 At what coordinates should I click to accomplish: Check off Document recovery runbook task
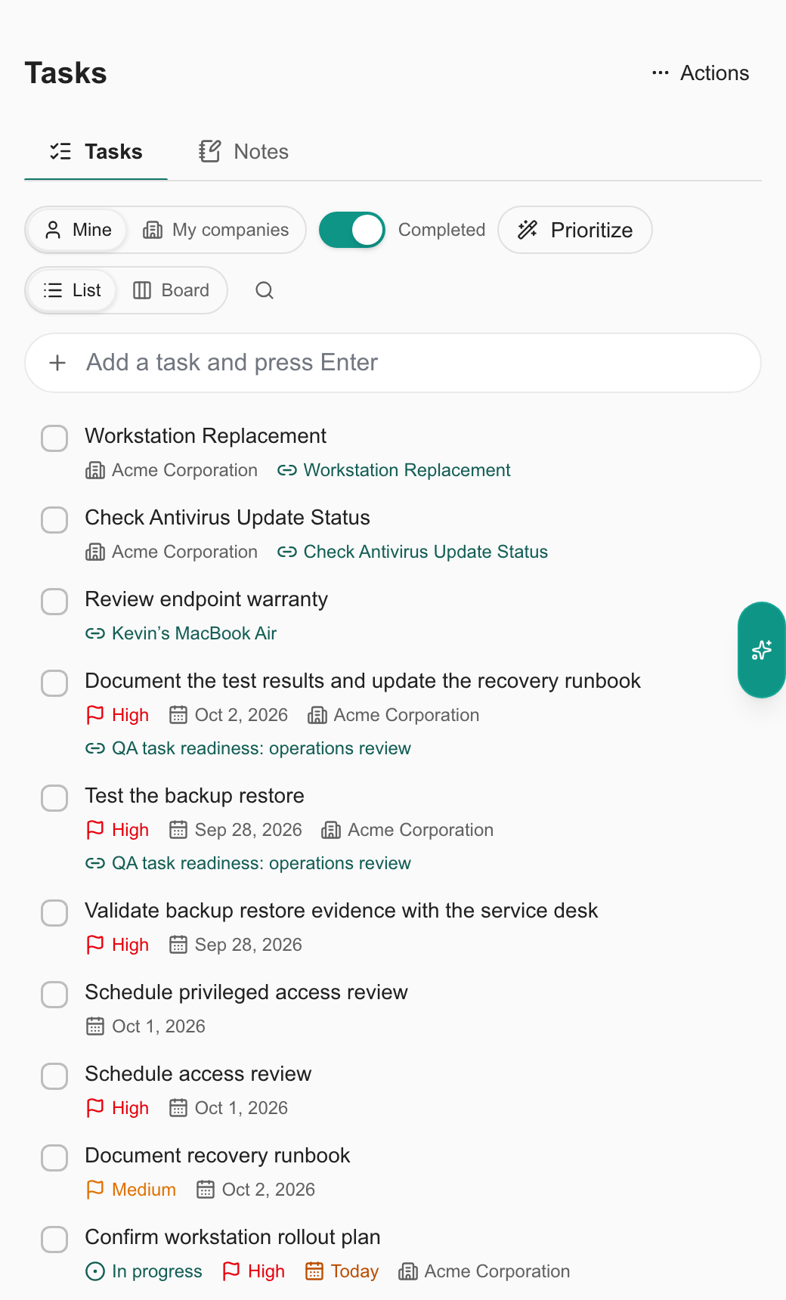pyautogui.click(x=54, y=1157)
